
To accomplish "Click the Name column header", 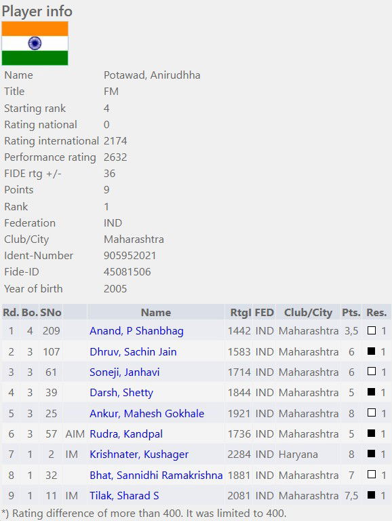I will pos(156,312).
